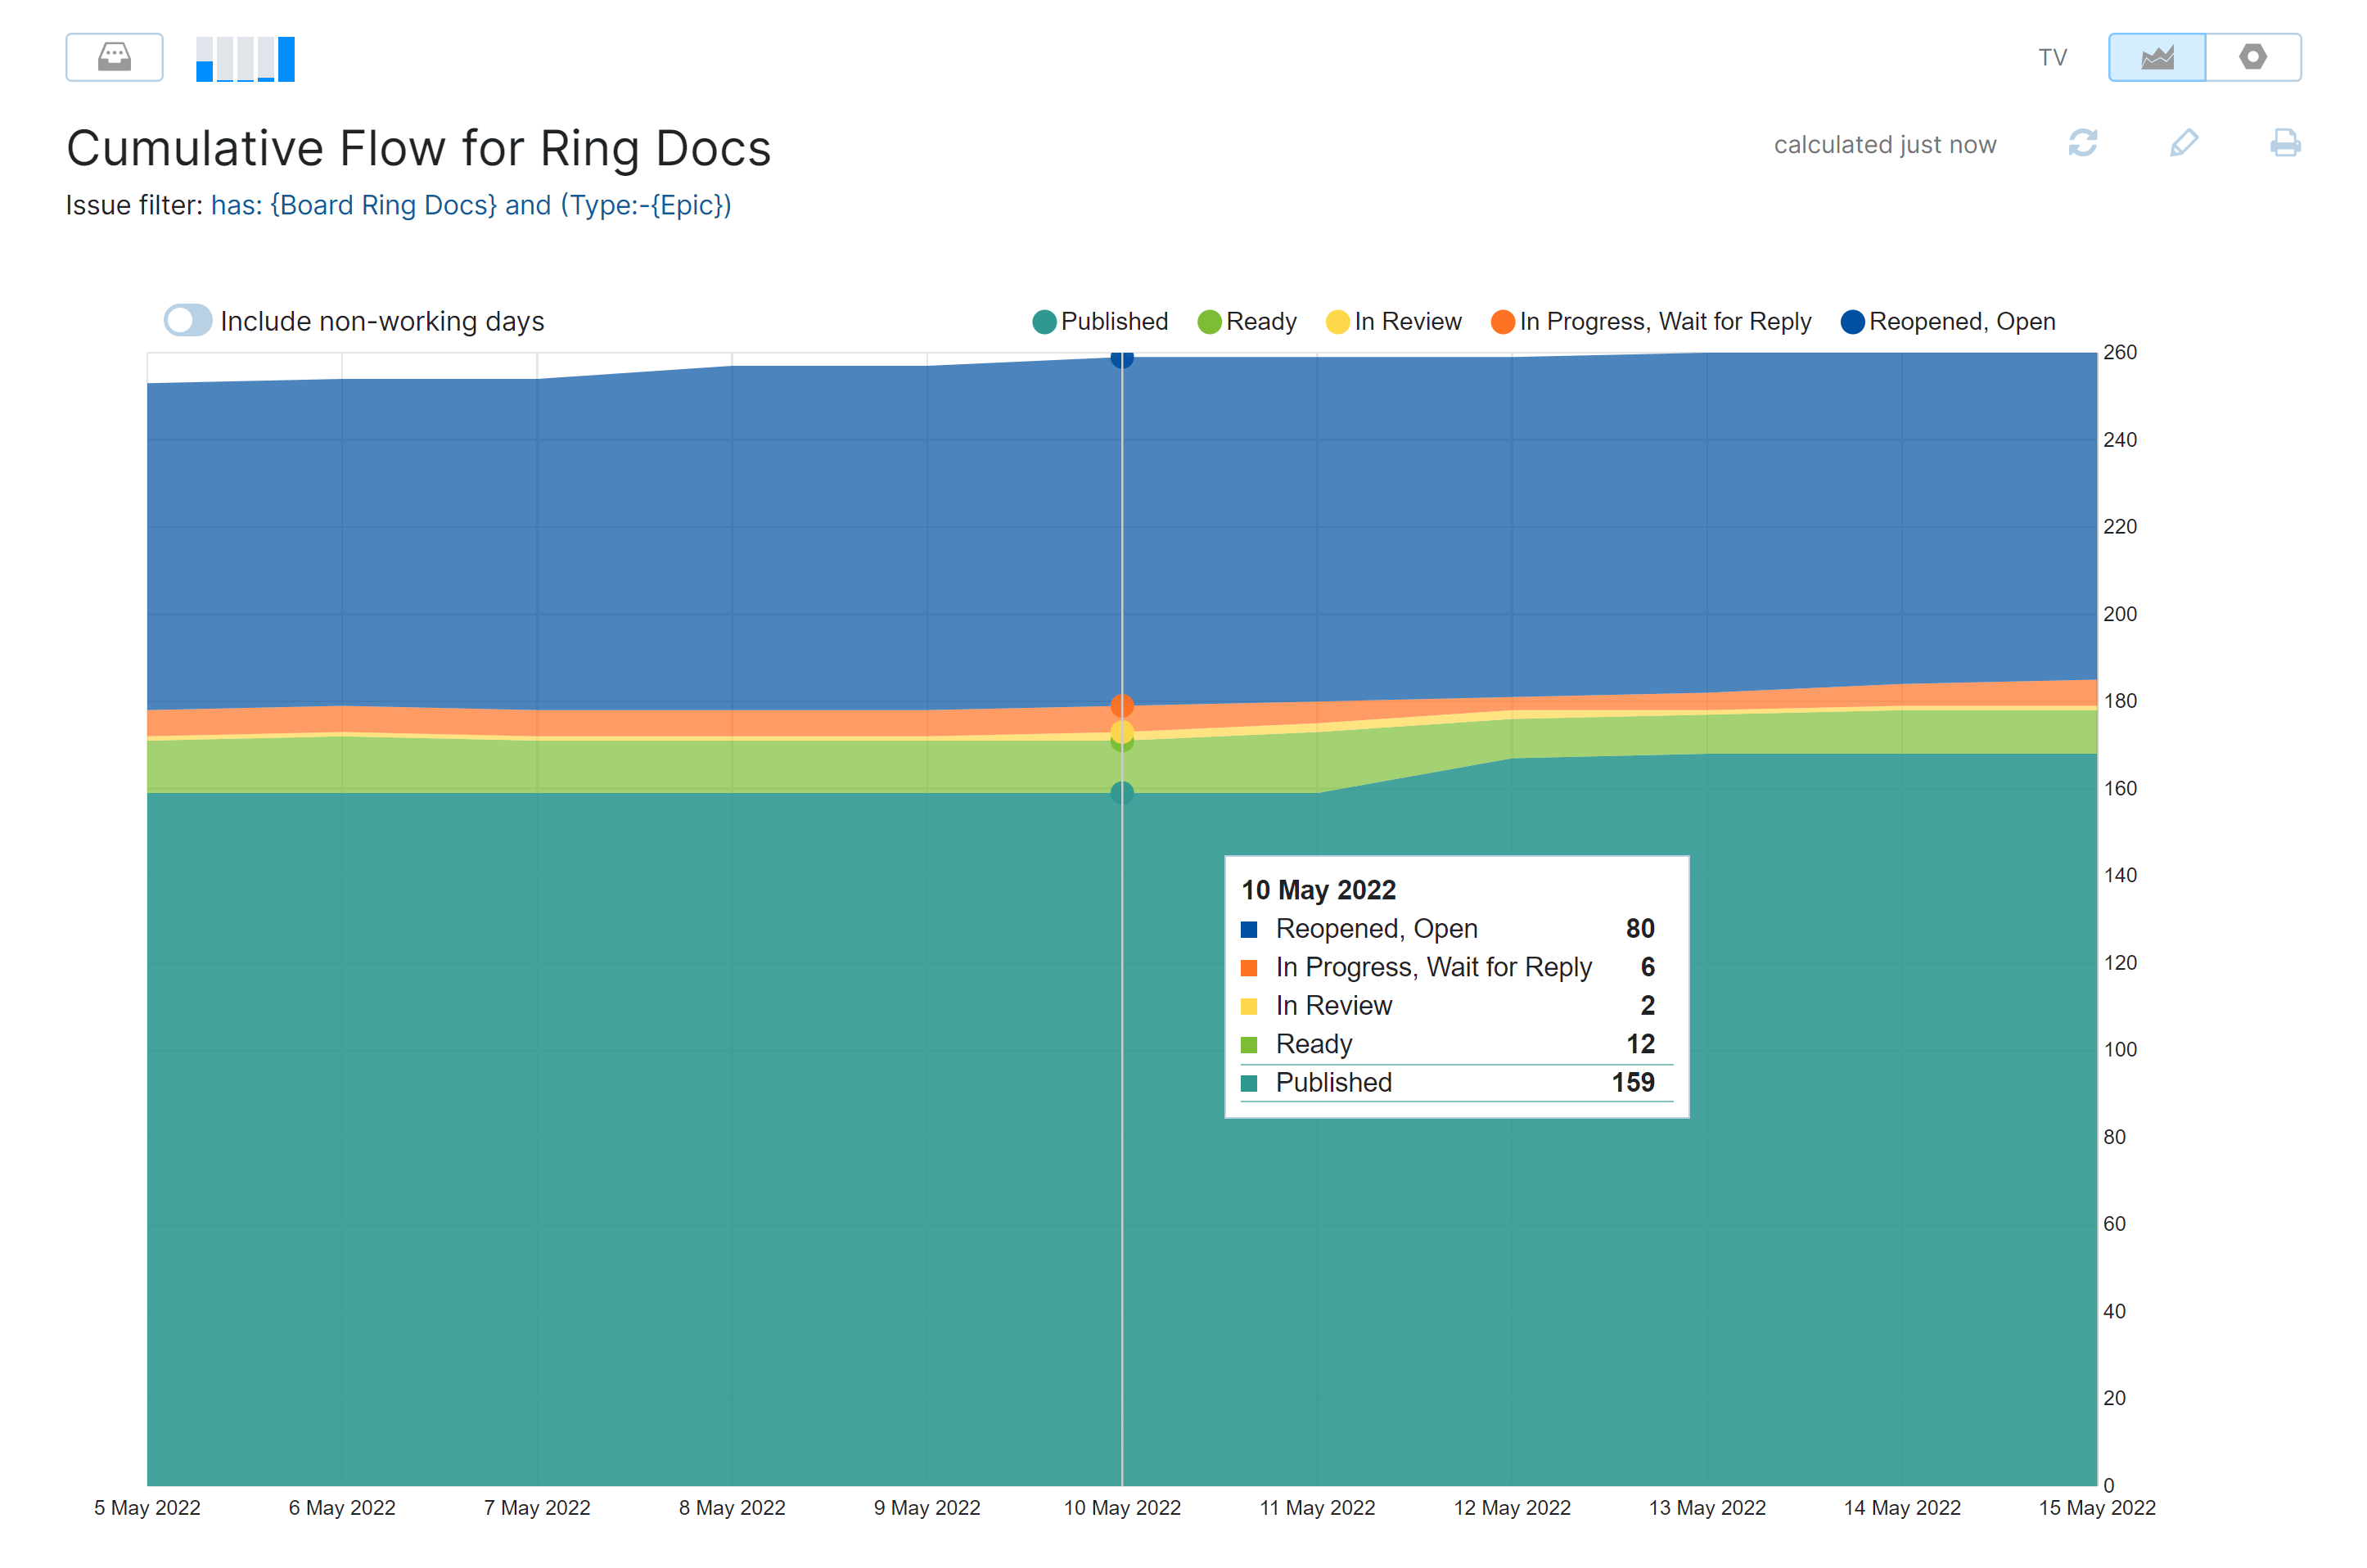The image size is (2367, 1568).
Task: Open the board via the mini bar-chart icon
Action: tap(245, 57)
